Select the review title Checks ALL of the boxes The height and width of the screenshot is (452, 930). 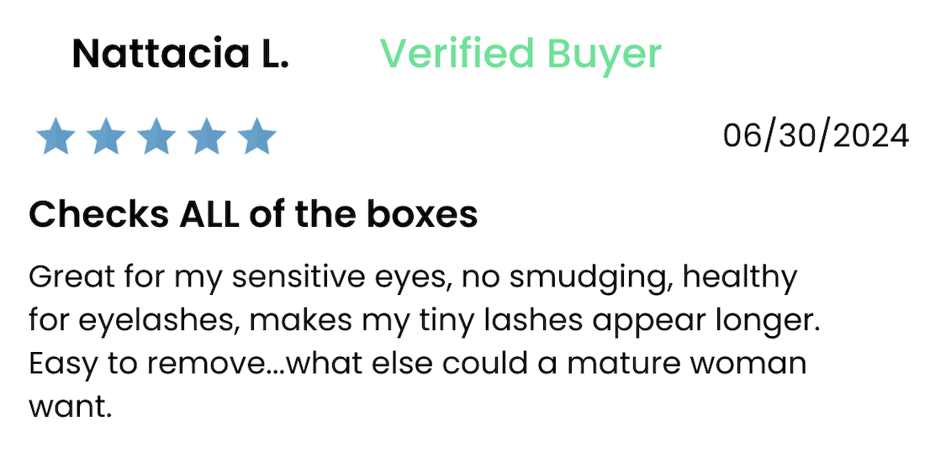pyautogui.click(x=253, y=214)
